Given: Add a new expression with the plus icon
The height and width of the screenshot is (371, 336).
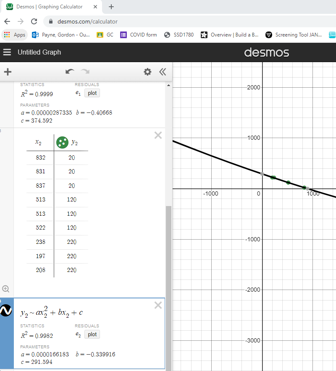Looking at the screenshot, I should point(8,72).
